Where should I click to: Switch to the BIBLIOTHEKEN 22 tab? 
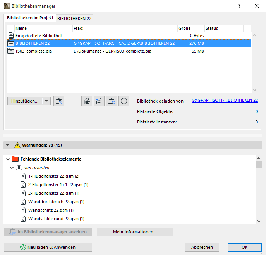(74, 19)
